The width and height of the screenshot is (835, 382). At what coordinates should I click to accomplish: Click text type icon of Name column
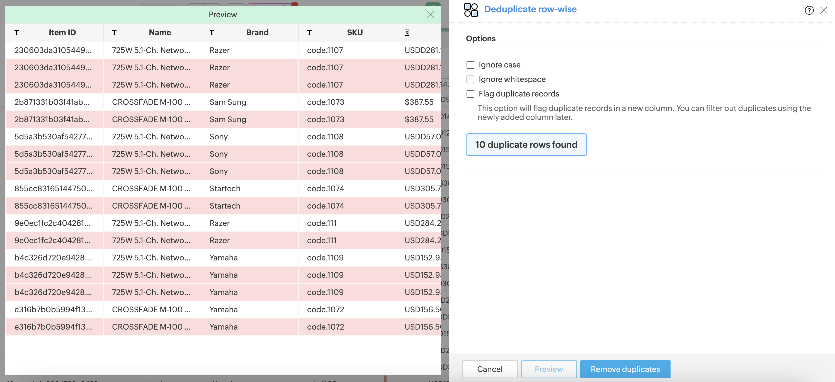[x=114, y=33]
